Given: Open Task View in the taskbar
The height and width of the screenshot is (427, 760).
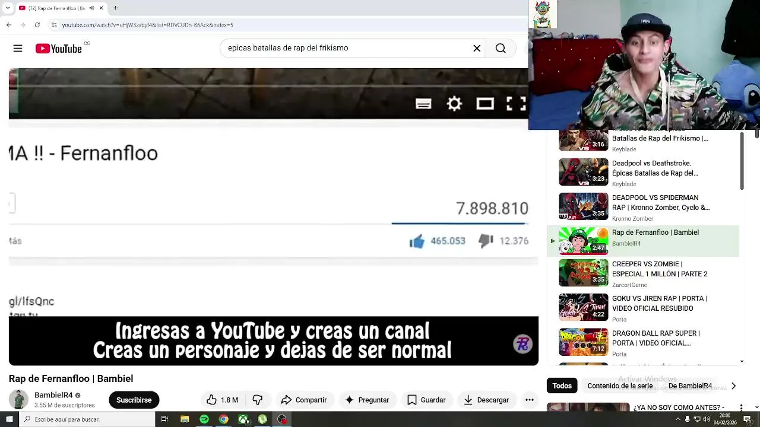Looking at the screenshot, I should [x=164, y=419].
